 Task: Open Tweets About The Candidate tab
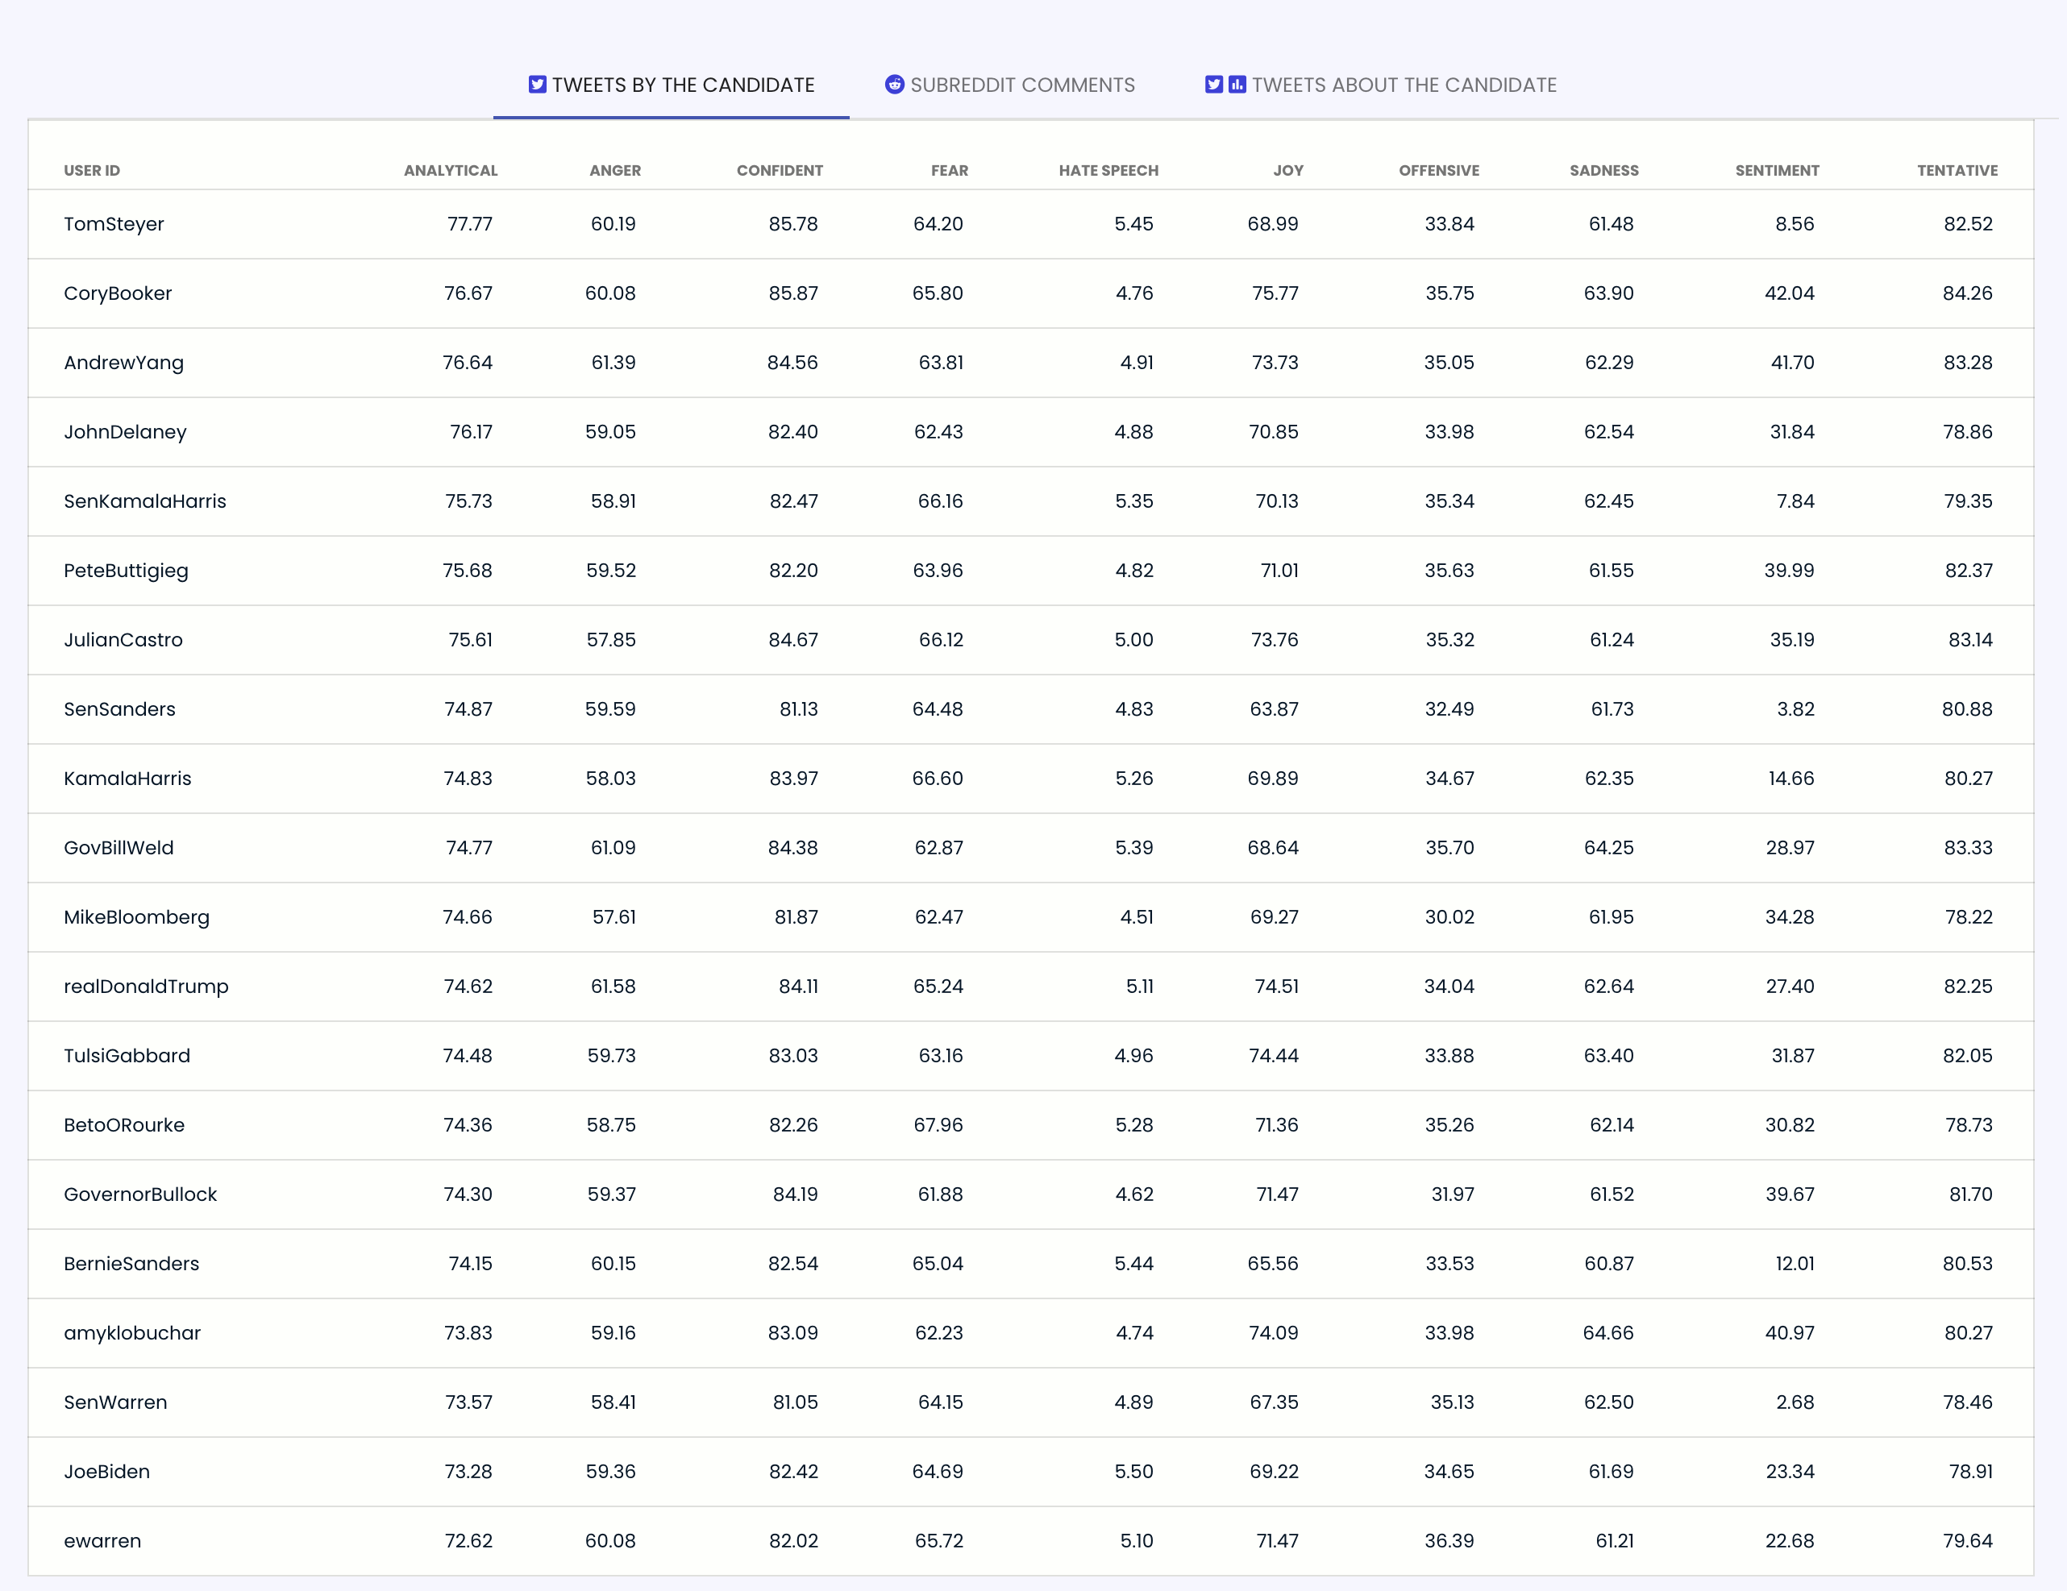tap(1403, 85)
